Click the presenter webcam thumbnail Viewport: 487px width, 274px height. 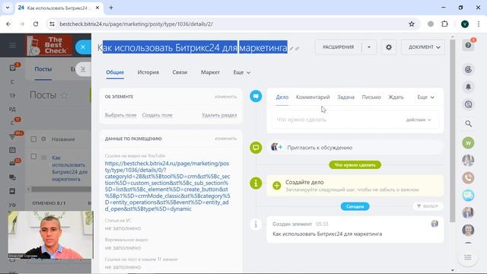[x=51, y=235]
